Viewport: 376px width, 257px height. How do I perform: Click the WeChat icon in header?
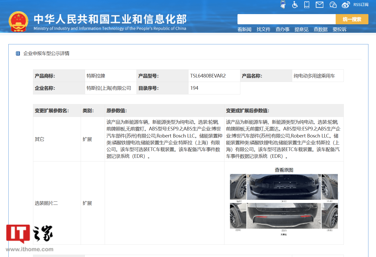333,4
